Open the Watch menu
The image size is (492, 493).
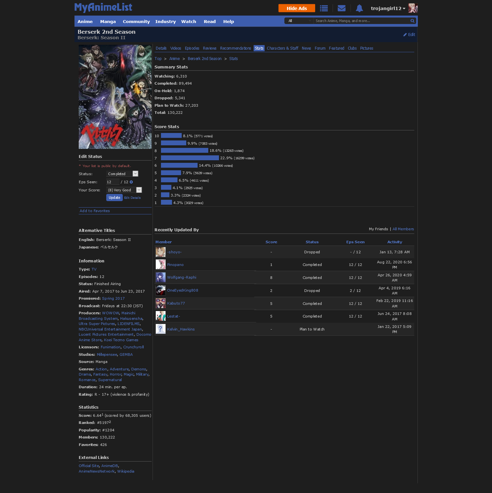click(x=189, y=21)
